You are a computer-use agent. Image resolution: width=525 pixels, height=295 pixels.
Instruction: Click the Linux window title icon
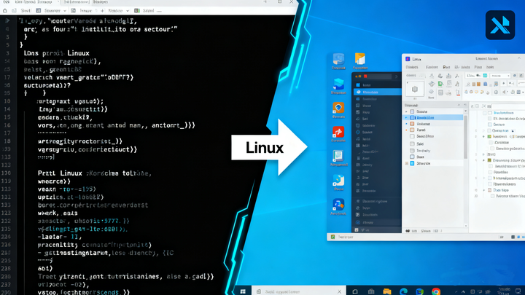pos(408,59)
